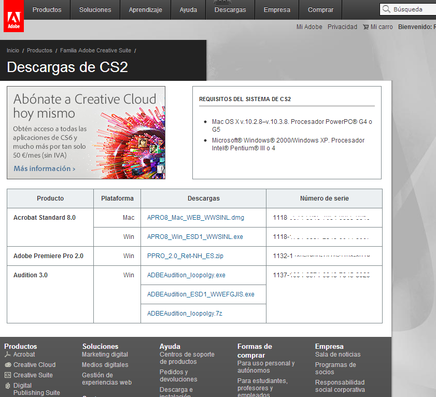Click the Soluciones footer heading
436x397 pixels.
pos(100,346)
